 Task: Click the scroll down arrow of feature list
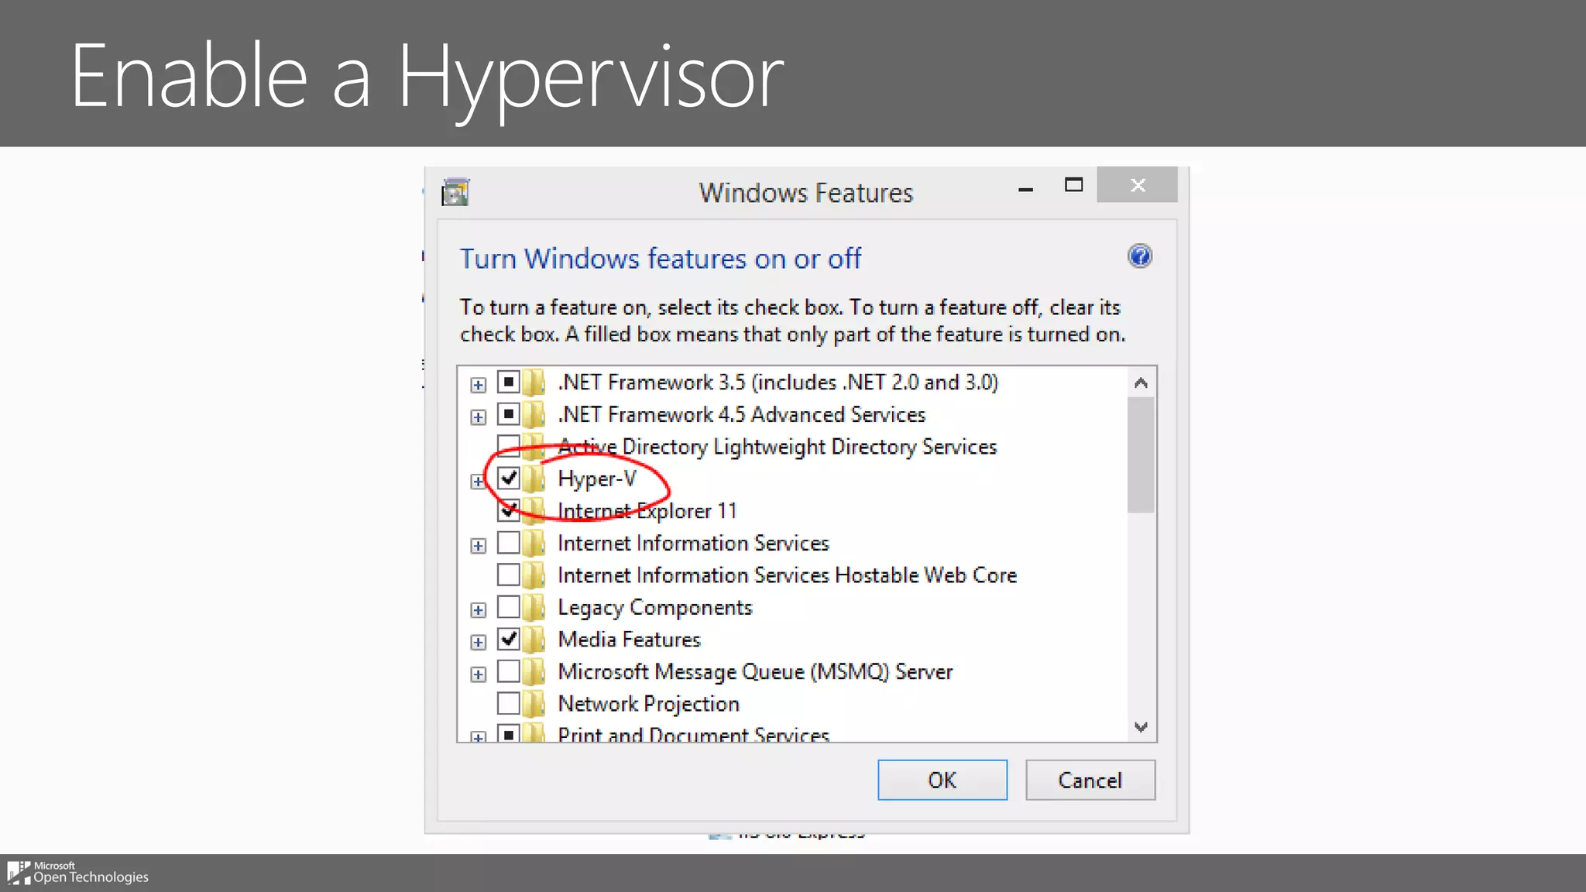[x=1141, y=726]
